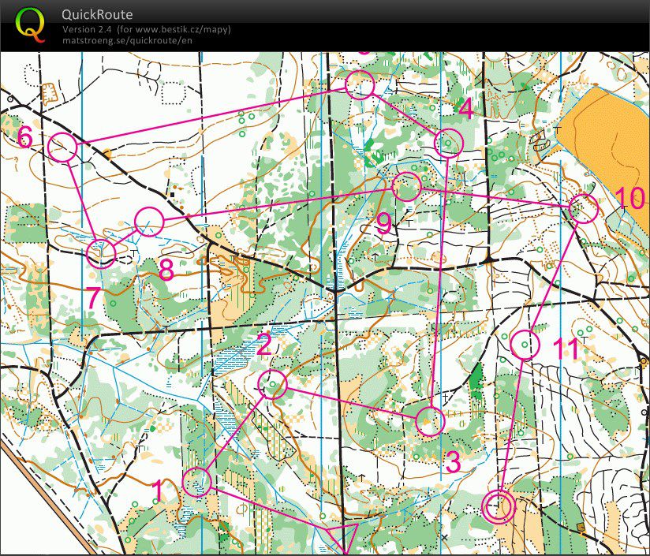This screenshot has height=556, width=650.
Task: Click the control circle for control 2
Action: coord(272,385)
